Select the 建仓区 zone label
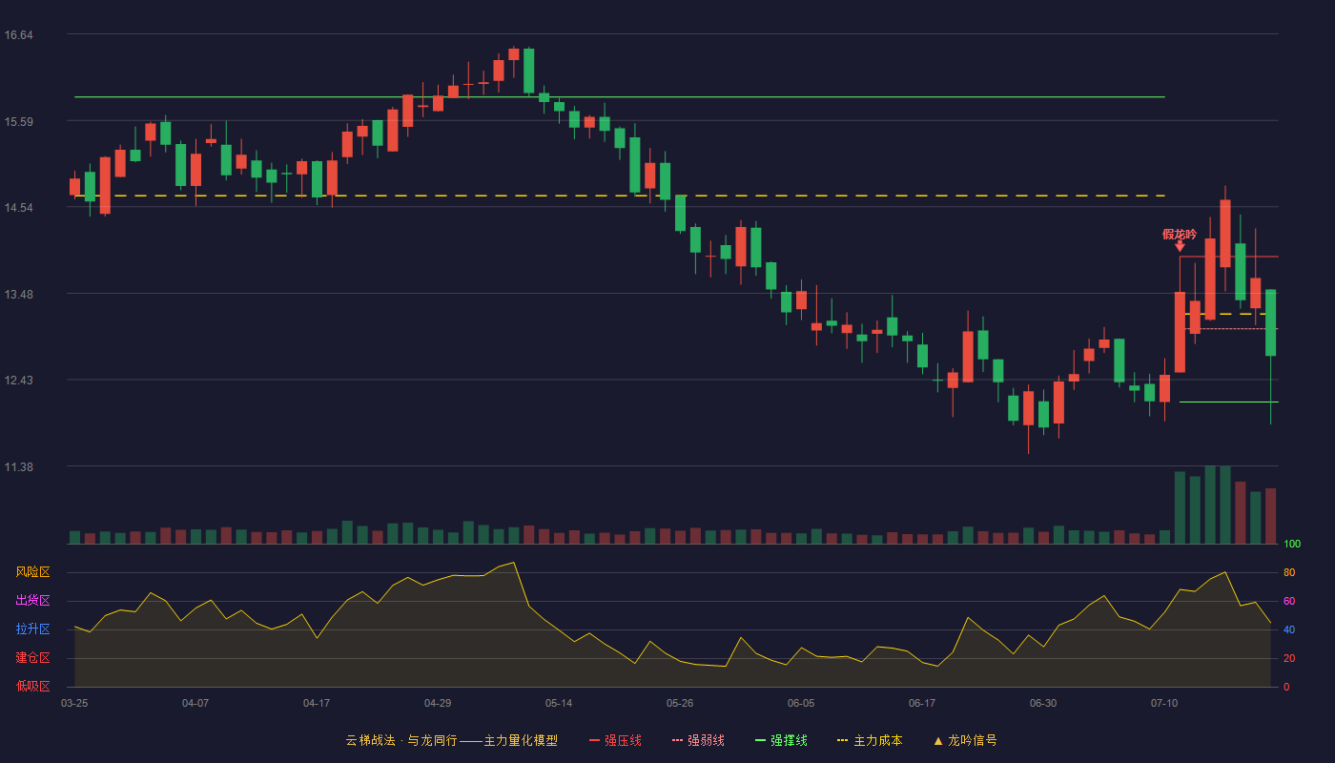Screen dimensions: 1335x763 click(x=32, y=658)
